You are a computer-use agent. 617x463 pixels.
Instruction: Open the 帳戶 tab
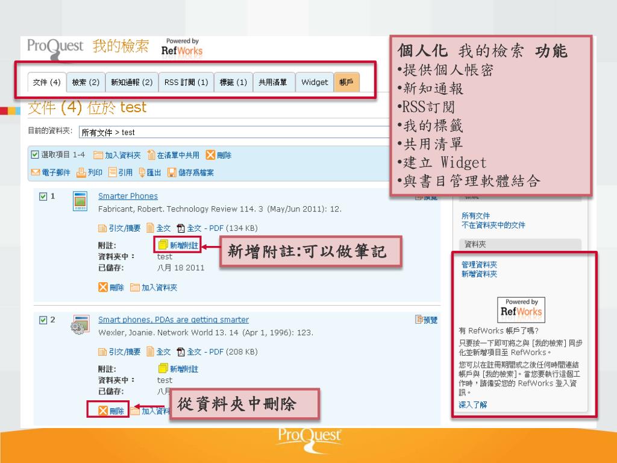coord(346,82)
